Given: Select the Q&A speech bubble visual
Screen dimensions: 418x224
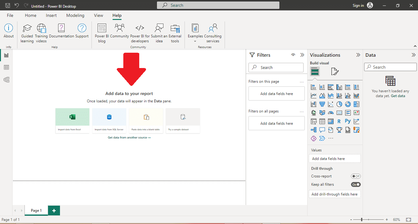Looking at the screenshot, I should [x=322, y=130].
